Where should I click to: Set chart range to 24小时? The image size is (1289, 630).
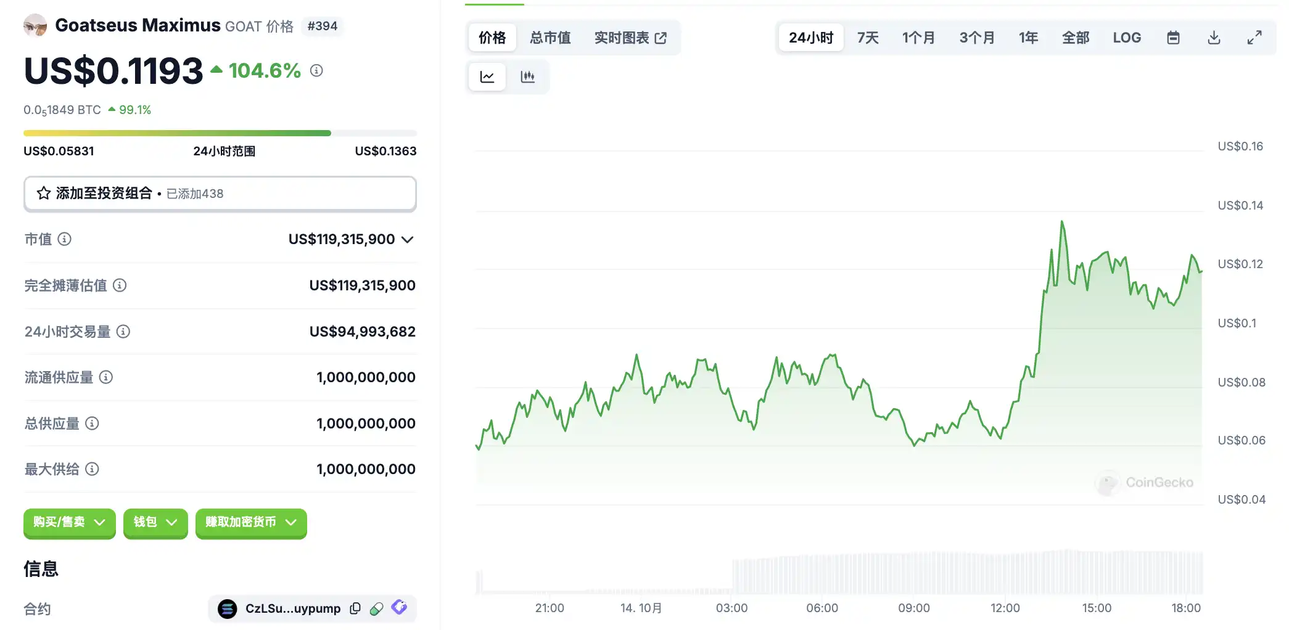811,38
